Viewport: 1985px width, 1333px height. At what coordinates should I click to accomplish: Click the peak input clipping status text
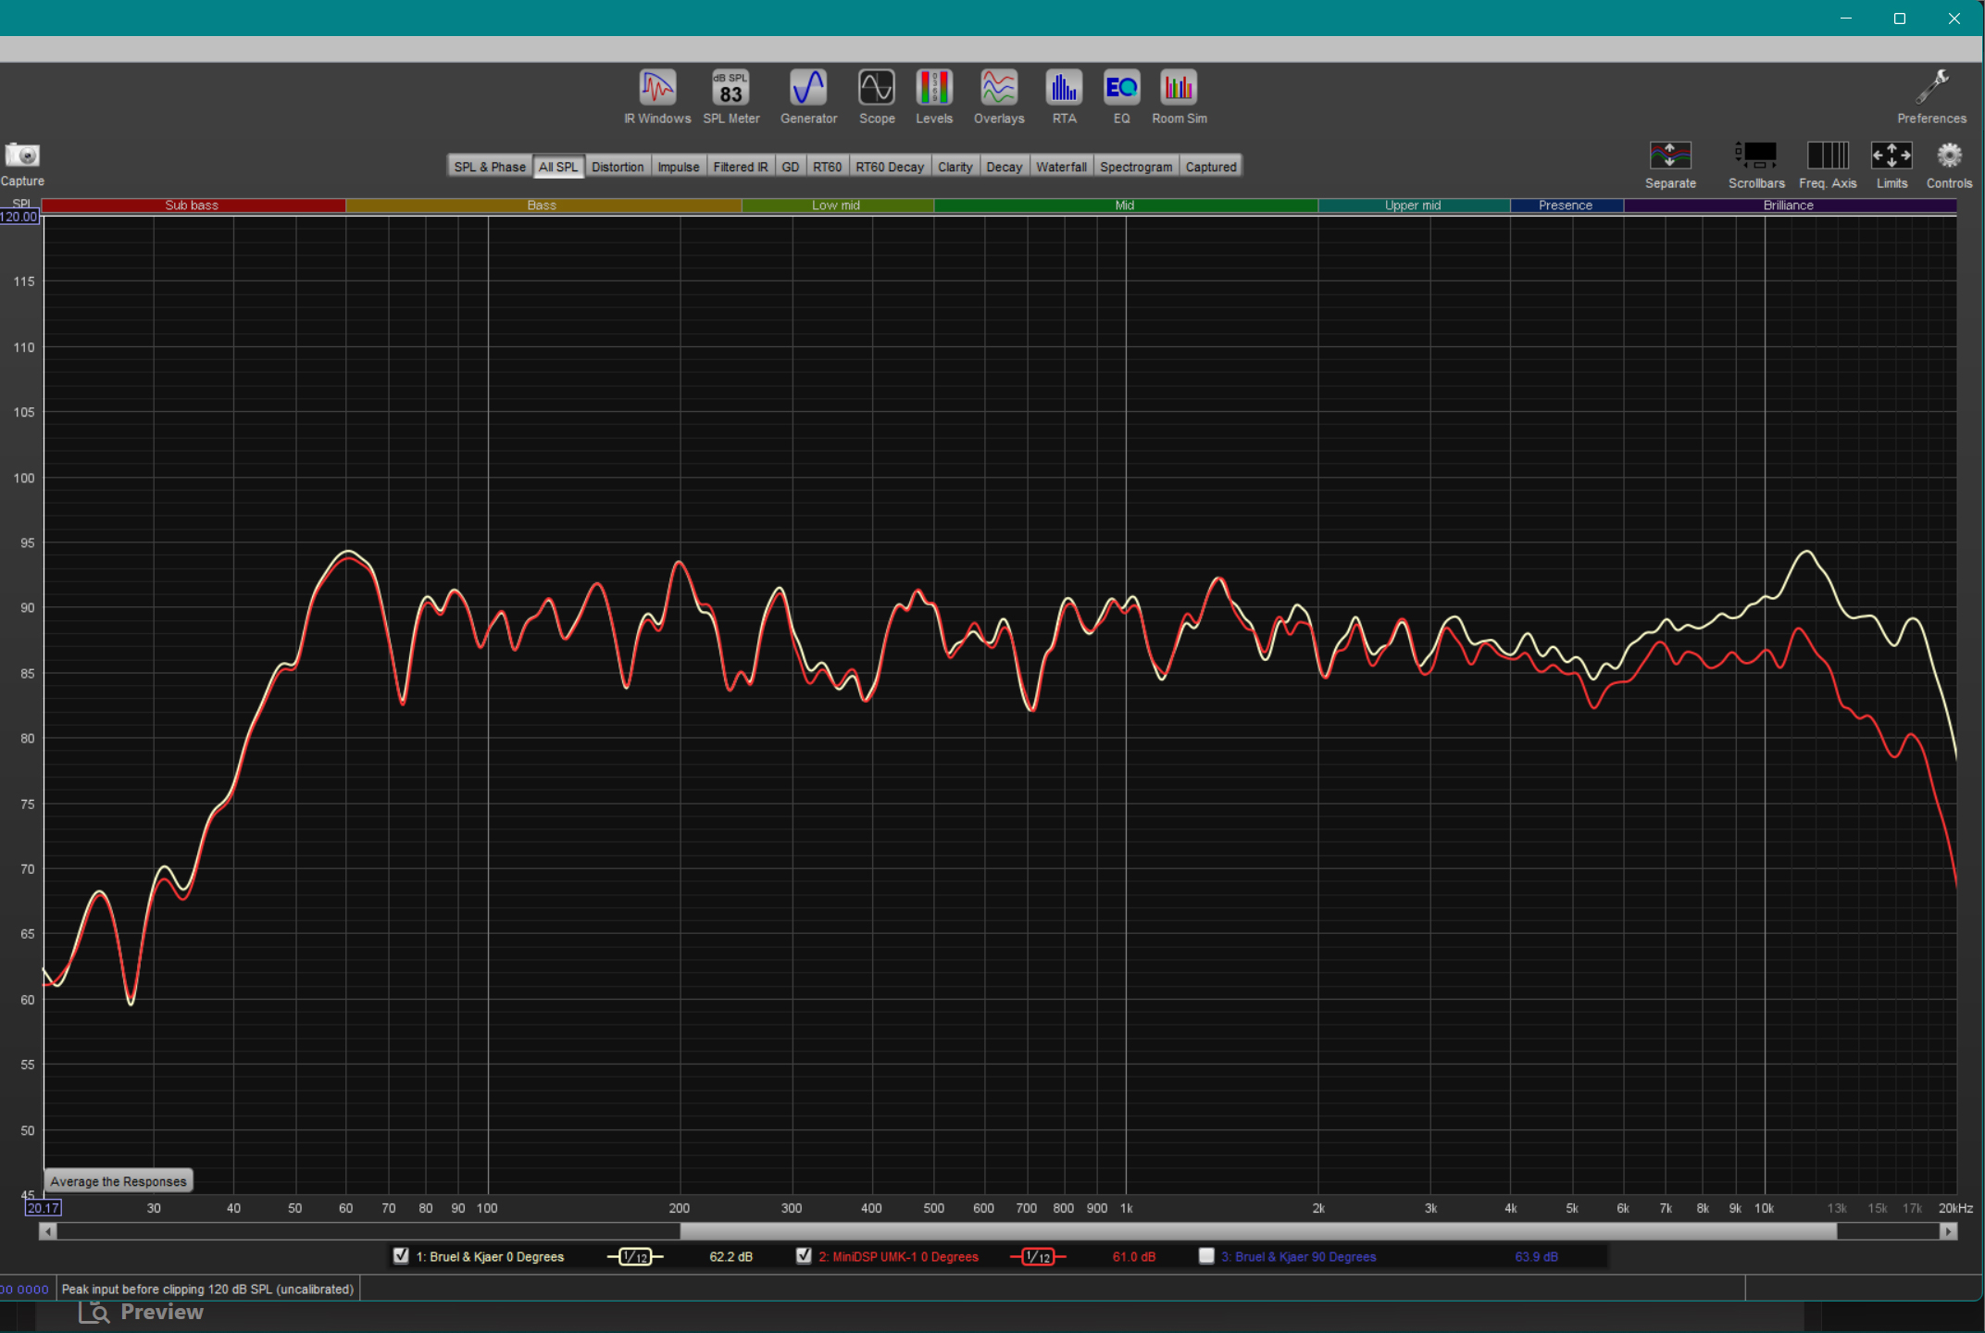(207, 1289)
